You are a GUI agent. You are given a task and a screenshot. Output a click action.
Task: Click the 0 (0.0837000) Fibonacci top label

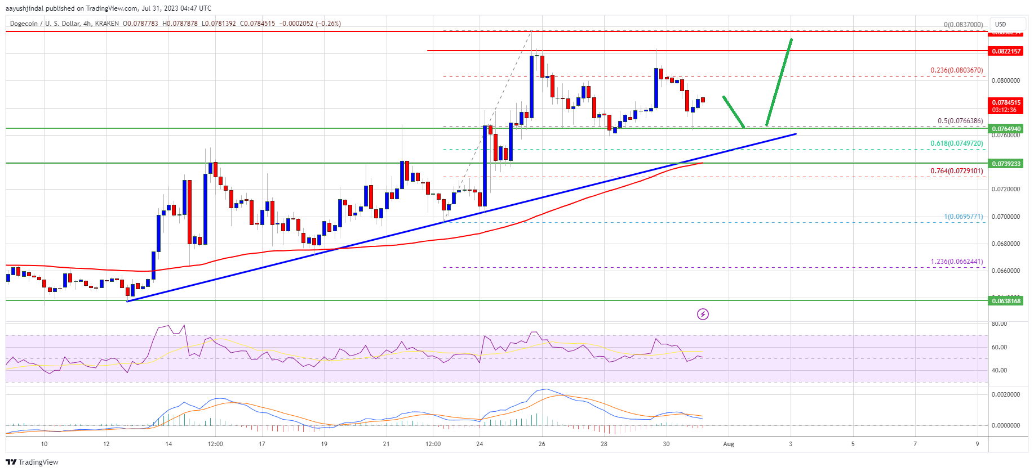pos(963,25)
